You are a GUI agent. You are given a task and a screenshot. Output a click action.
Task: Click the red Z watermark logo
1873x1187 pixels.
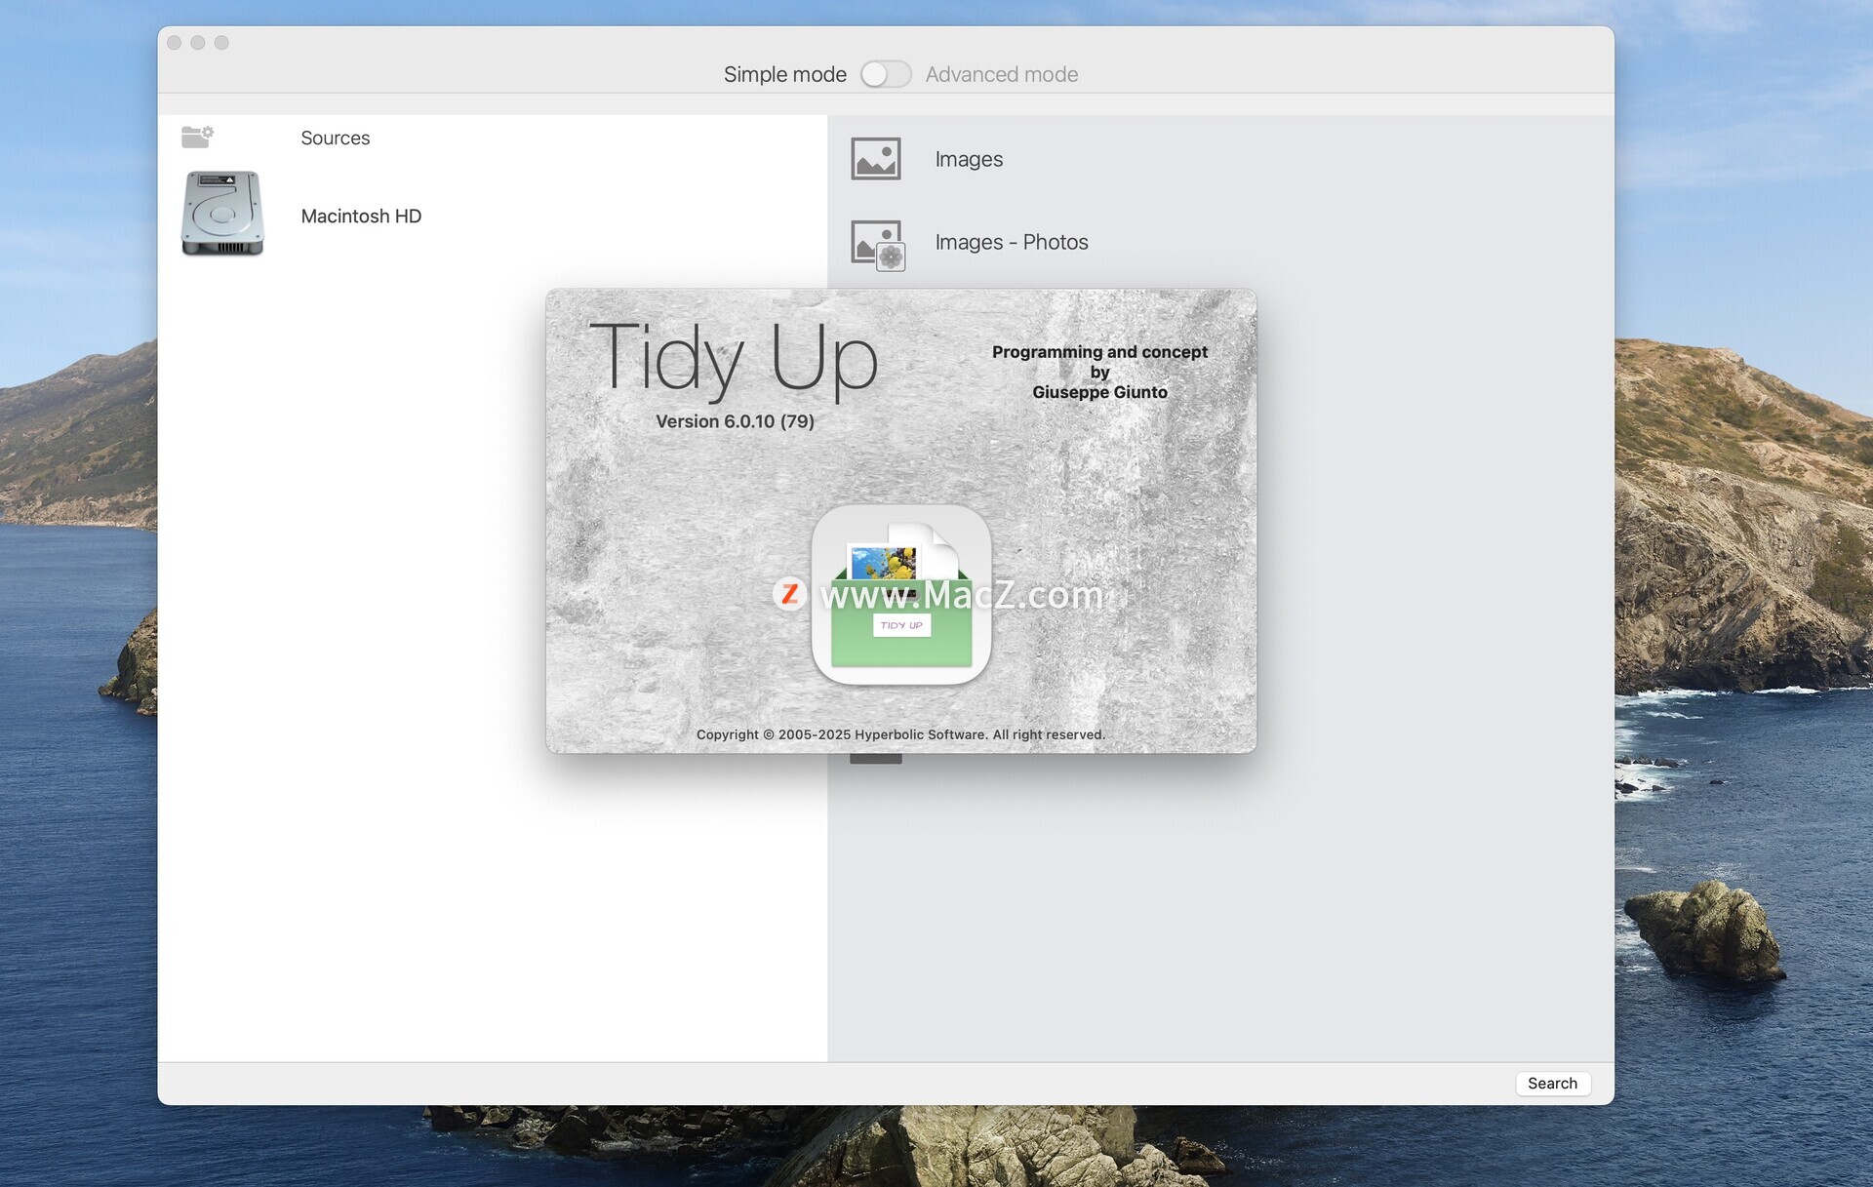coord(789,593)
